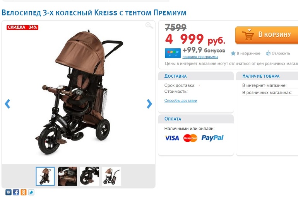Click the bonus program card icon

(x=173, y=53)
